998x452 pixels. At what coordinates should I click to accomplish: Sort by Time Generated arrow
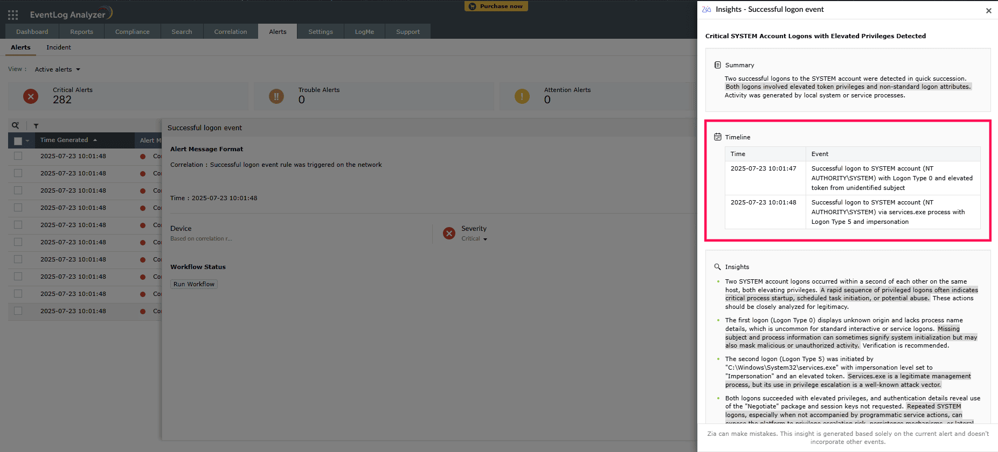(x=95, y=140)
